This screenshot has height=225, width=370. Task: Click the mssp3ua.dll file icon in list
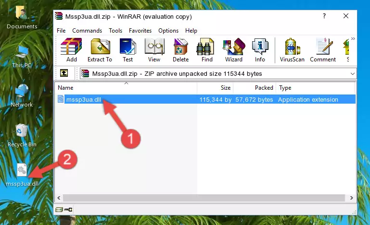coord(61,99)
